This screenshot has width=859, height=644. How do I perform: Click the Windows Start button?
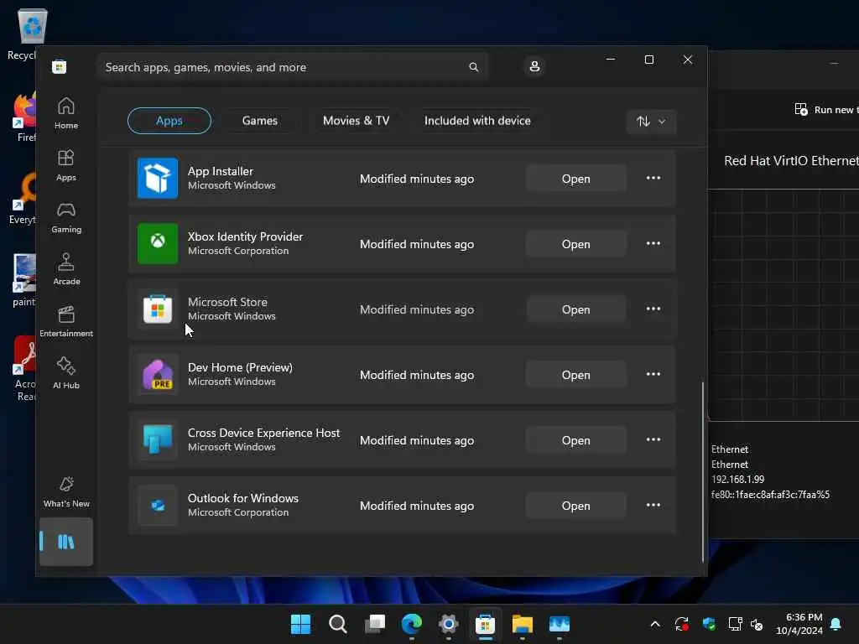tap(300, 624)
